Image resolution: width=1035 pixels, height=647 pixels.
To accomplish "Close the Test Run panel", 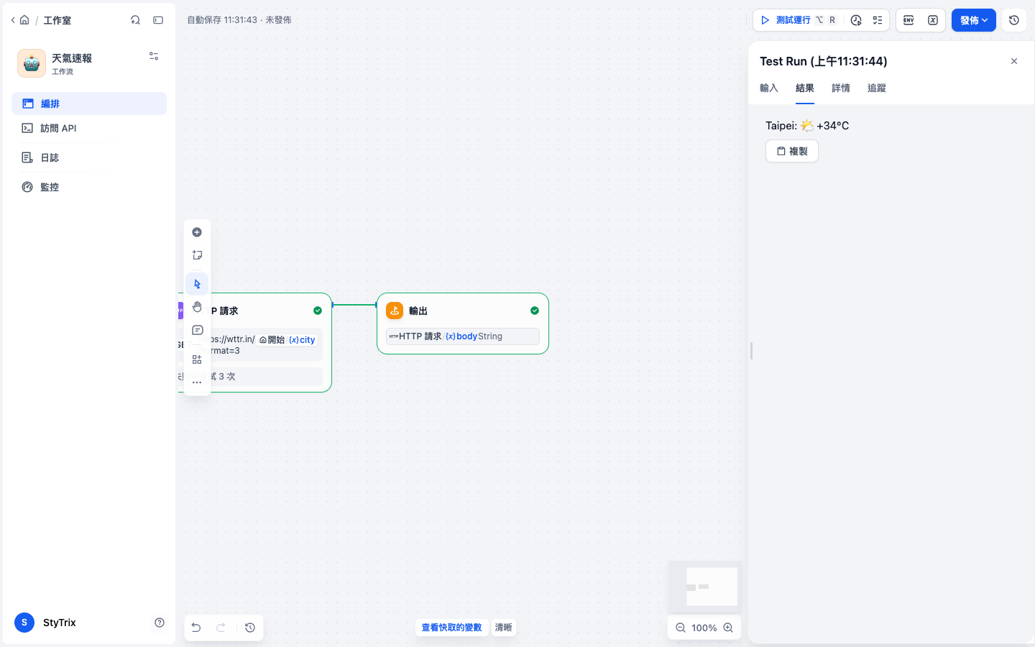I will click(x=1014, y=61).
